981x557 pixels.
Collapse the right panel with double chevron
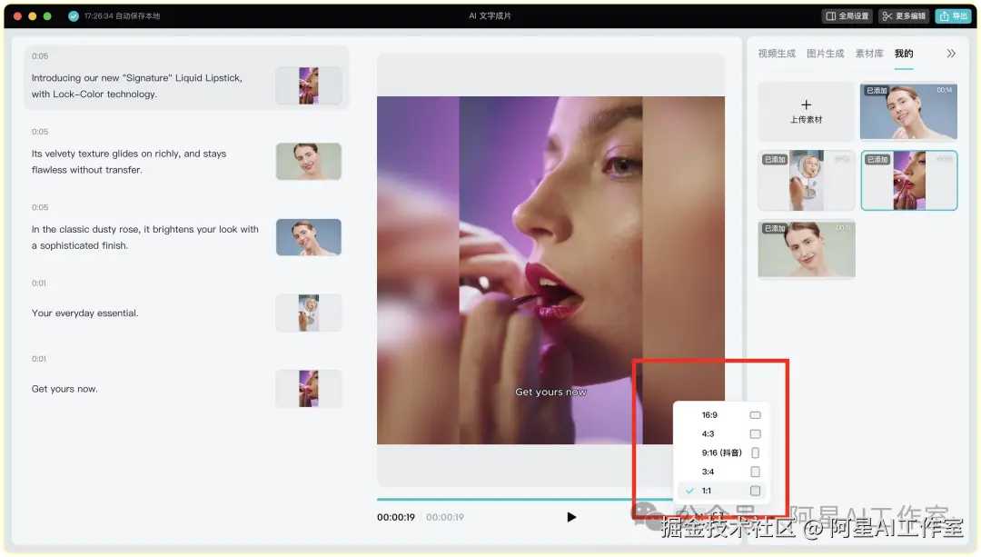point(951,54)
